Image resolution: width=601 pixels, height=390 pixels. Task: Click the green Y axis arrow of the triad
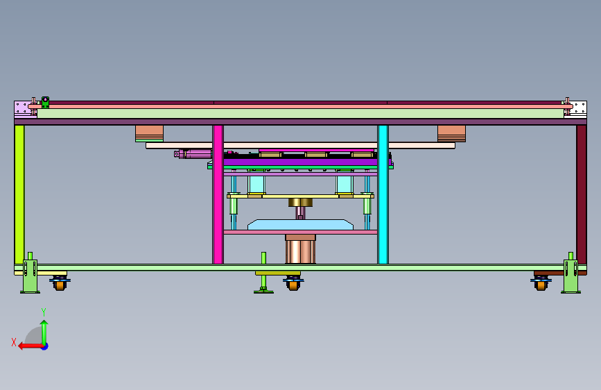coord(44,332)
